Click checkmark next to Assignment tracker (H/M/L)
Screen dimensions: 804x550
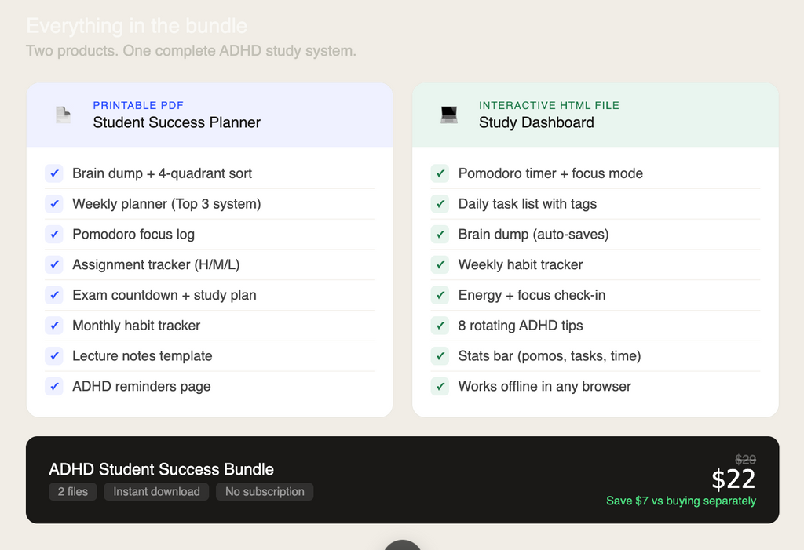pyautogui.click(x=54, y=265)
